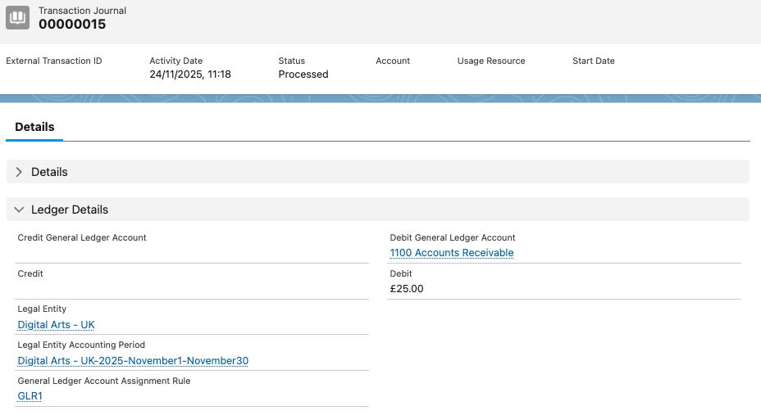Select the record number 00000015 title
The width and height of the screenshot is (761, 415).
click(72, 25)
